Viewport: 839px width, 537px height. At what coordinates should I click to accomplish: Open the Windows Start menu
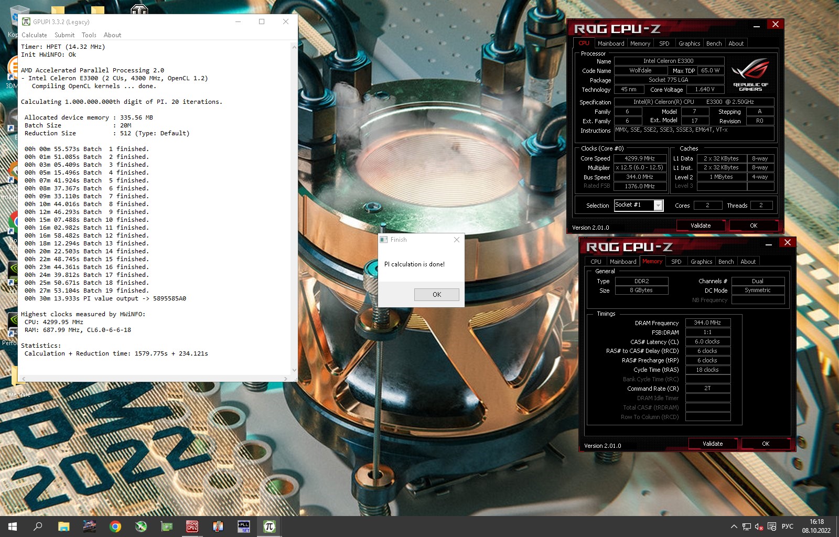13,527
